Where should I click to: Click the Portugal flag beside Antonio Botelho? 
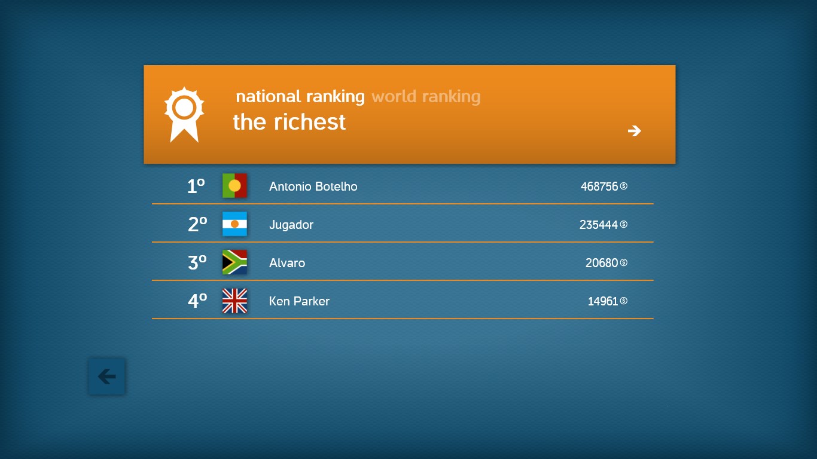coord(234,186)
